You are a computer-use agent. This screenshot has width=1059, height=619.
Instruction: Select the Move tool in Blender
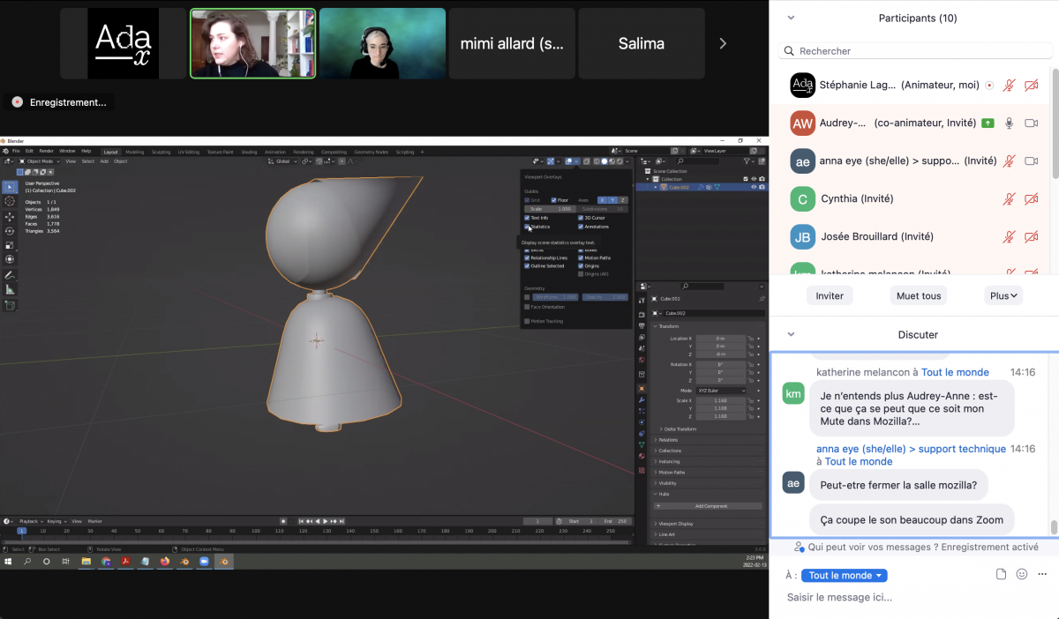10,216
